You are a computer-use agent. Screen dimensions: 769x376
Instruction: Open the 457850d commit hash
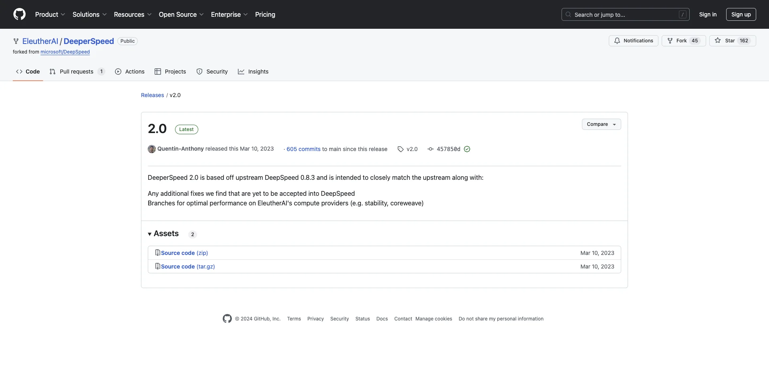[448, 149]
